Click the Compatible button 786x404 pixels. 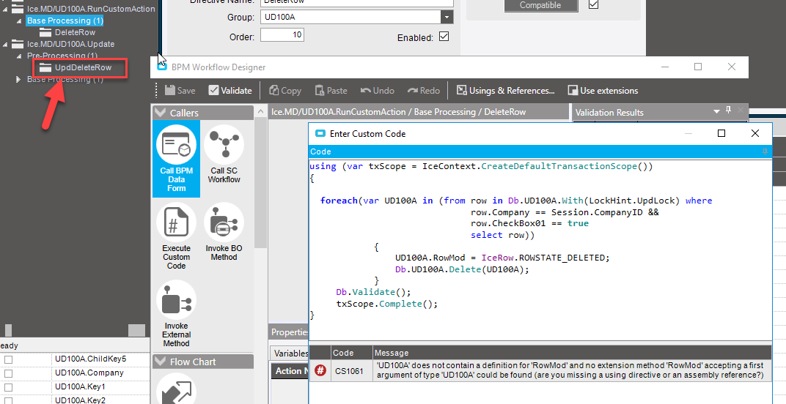click(x=540, y=5)
